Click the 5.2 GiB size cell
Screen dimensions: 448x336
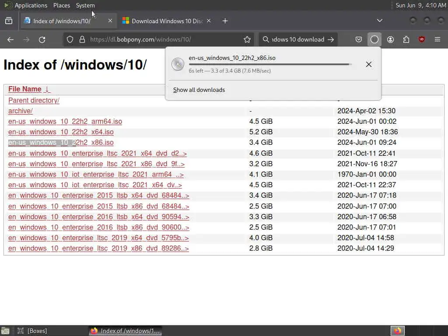[261, 132]
